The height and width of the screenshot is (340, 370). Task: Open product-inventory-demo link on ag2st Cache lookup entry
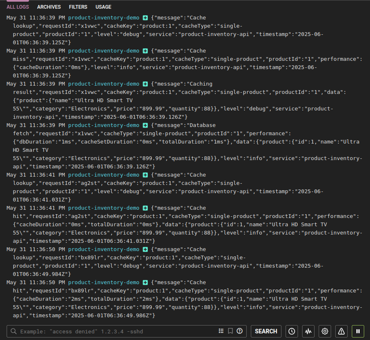pyautogui.click(x=104, y=175)
